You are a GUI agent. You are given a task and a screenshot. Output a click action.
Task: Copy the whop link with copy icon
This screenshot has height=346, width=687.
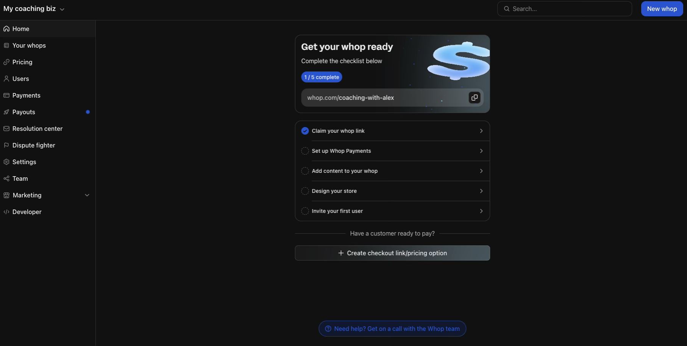click(x=475, y=98)
